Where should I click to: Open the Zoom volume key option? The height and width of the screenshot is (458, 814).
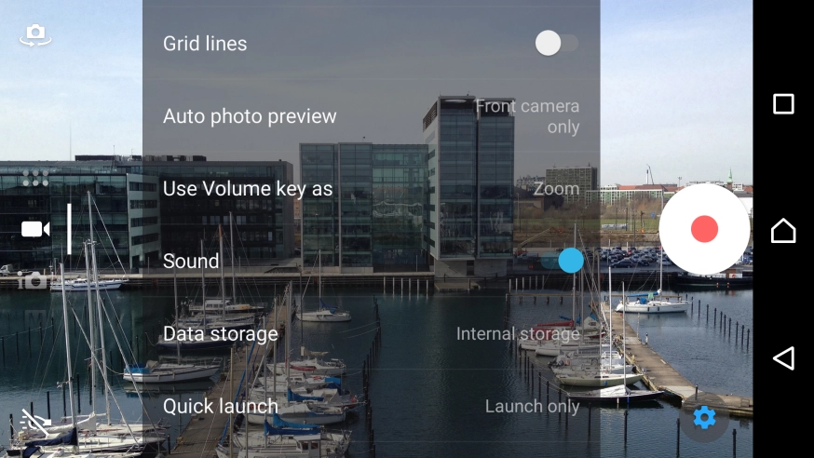tap(556, 189)
